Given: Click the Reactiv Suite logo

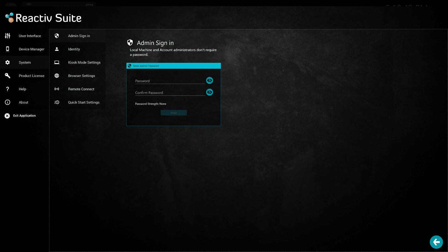Looking at the screenshot, I should [x=43, y=18].
